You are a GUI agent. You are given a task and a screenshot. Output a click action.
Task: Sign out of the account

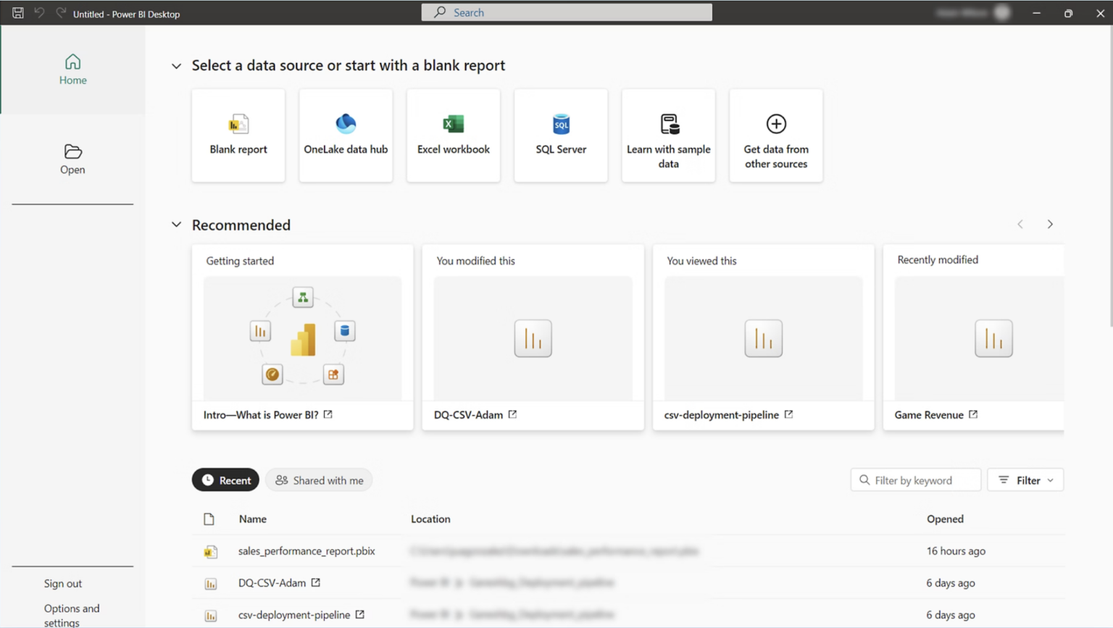click(x=63, y=583)
